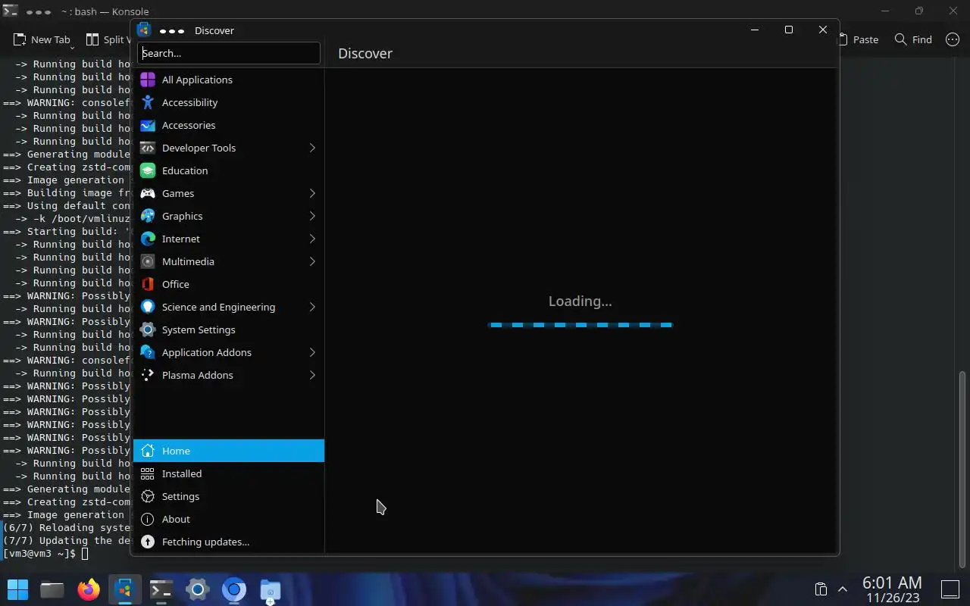Click the Accessibility category icon
Viewport: 970px width, 606px height.
(x=148, y=102)
